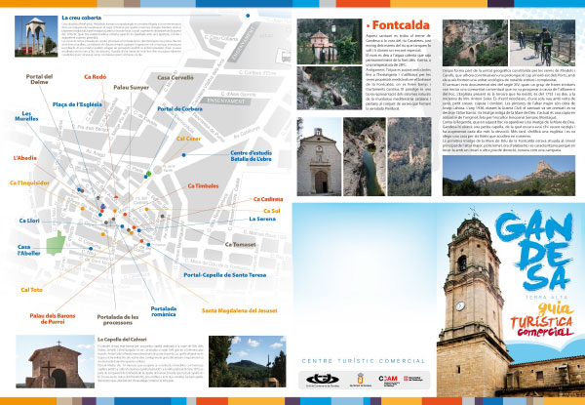The image size is (585, 405).
Task: Select the Palau Sunyer map label
Action: pos(131,87)
